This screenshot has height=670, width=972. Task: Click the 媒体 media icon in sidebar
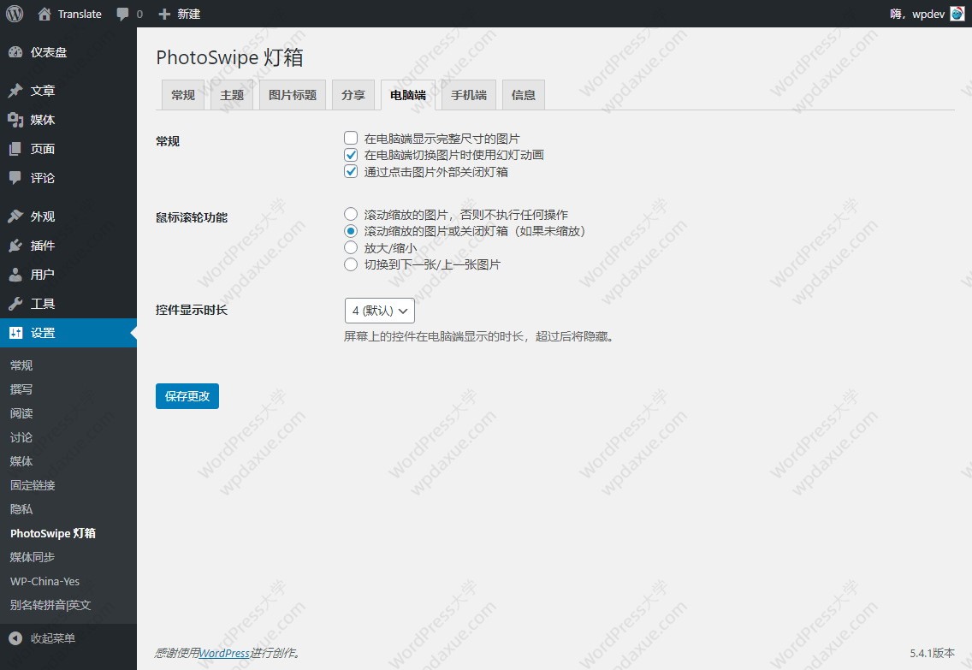pos(15,120)
